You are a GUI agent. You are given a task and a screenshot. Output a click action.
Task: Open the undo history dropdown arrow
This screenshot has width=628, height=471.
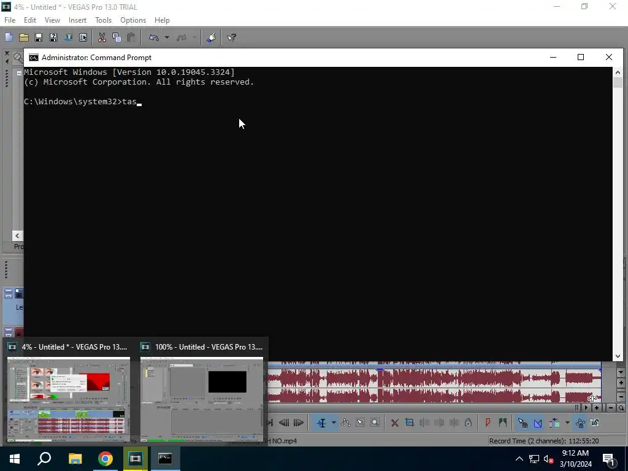coord(167,37)
